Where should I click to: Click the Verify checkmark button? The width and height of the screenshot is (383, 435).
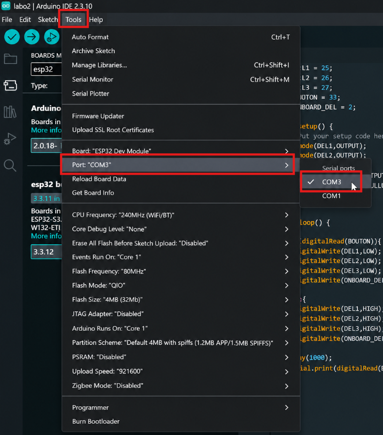(12, 37)
